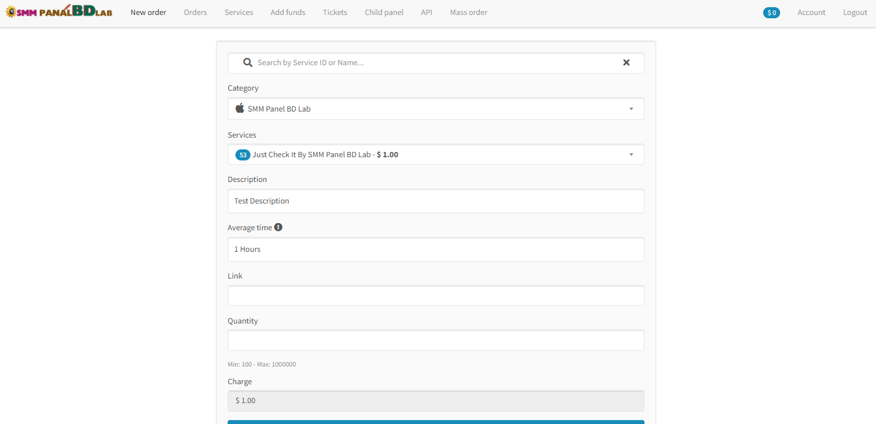The height and width of the screenshot is (424, 876).
Task: Expand the Services dropdown arrow
Action: pos(631,155)
